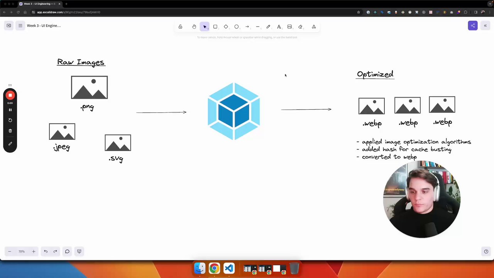This screenshot has height=278, width=494.
Task: Click the Webpack logo on canvas
Action: coord(234,111)
